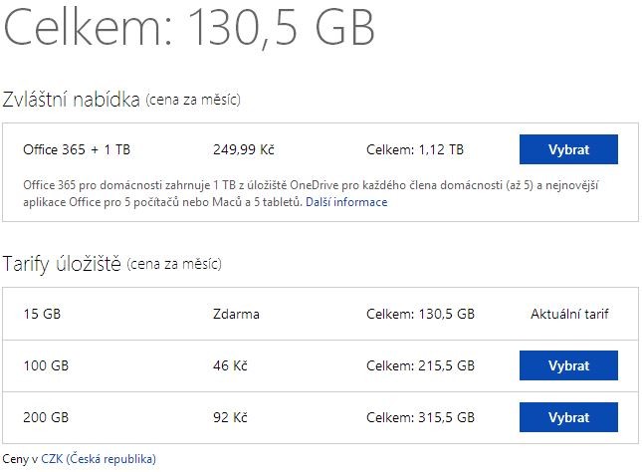Image resolution: width=642 pixels, height=472 pixels.
Task: Click the Office 365 + 1 TB title
Action: point(77,149)
